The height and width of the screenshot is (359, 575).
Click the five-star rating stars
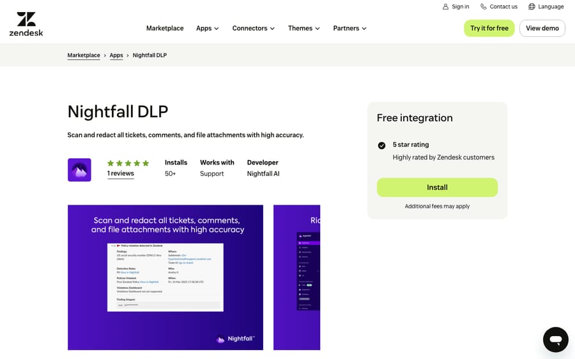(128, 163)
